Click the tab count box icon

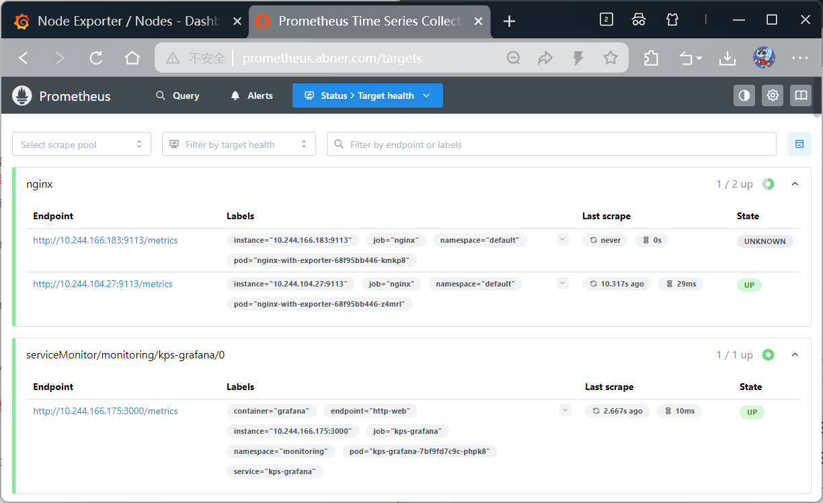(x=606, y=20)
